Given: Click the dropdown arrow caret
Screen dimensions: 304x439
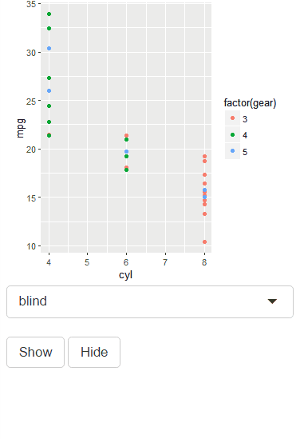Looking at the screenshot, I should click(272, 301).
